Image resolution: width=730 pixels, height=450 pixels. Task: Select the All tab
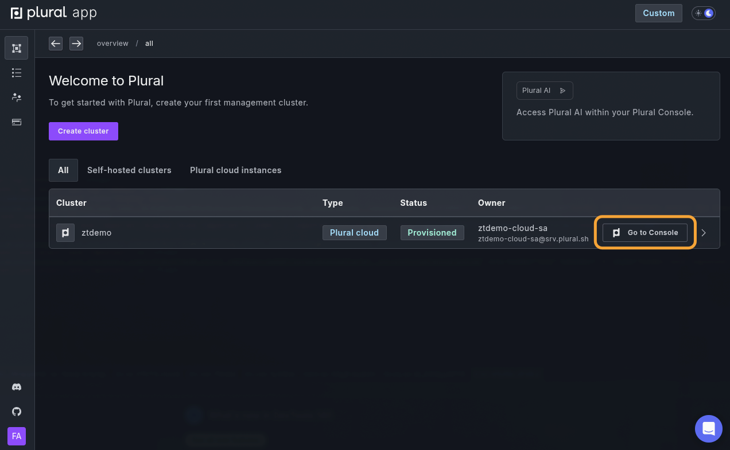tap(63, 170)
